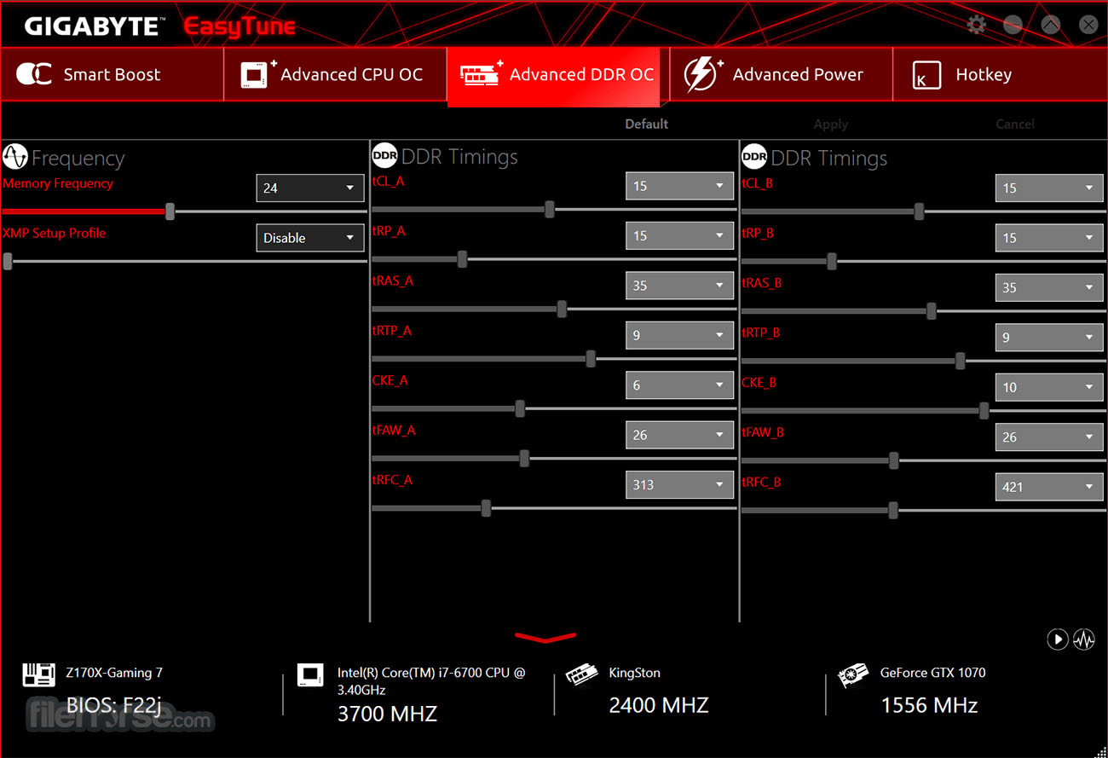Click the Apply button
Screen dimensions: 1108x758
click(x=830, y=124)
